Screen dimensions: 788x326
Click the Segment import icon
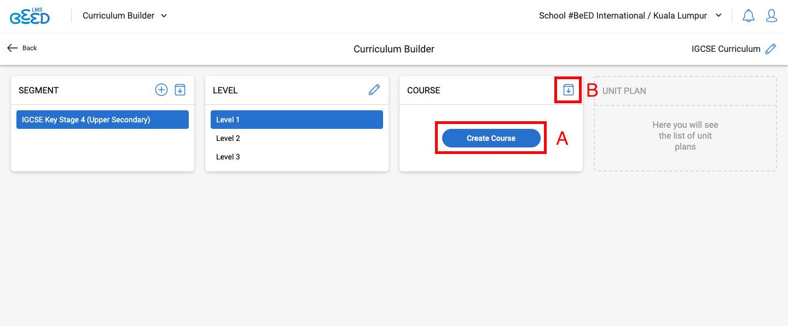point(180,90)
